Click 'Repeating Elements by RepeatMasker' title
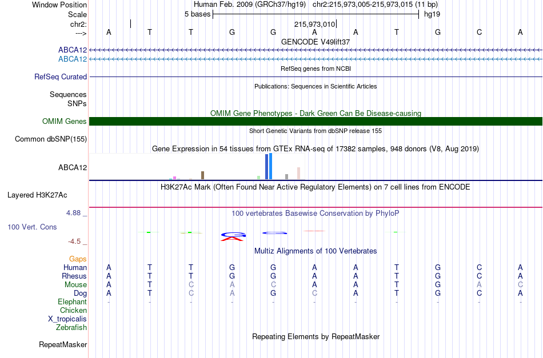Image resolution: width=543 pixels, height=358 pixels. pos(316,336)
